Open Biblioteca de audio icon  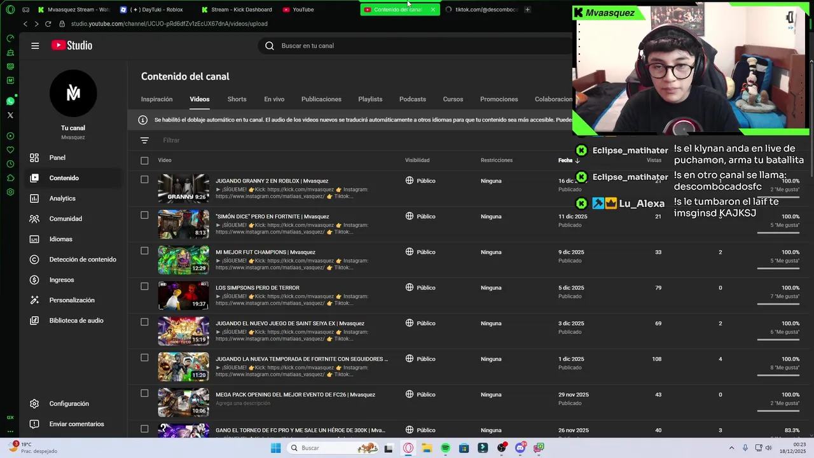click(x=34, y=321)
